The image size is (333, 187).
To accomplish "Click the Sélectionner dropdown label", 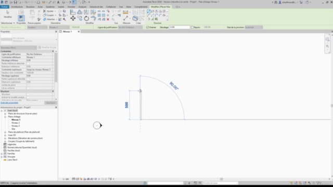I will (8, 23).
